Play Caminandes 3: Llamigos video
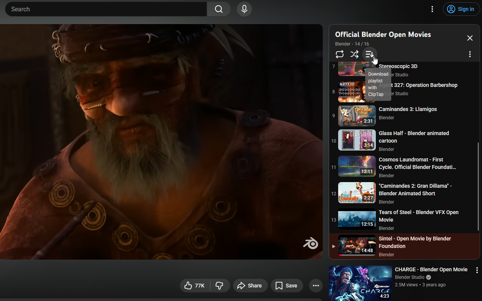The height and width of the screenshot is (301, 482). 408,109
